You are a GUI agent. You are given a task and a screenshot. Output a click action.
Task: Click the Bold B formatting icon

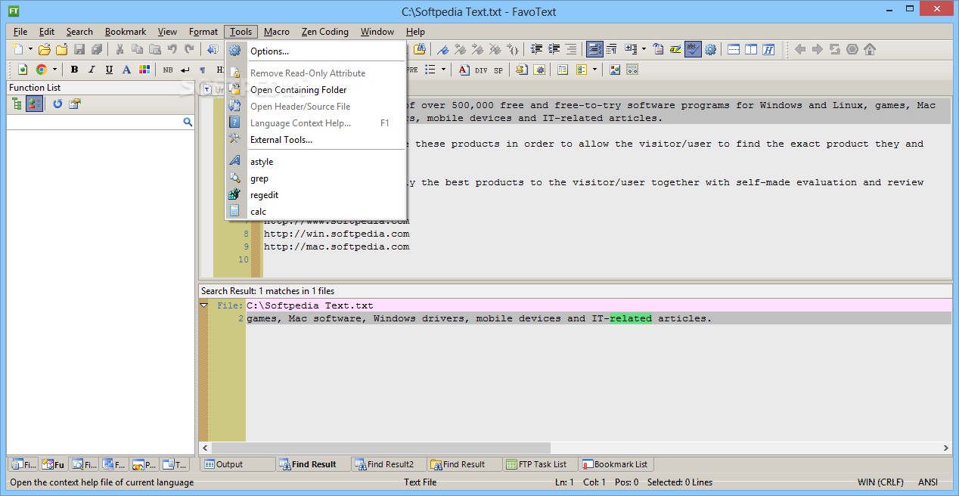(74, 70)
